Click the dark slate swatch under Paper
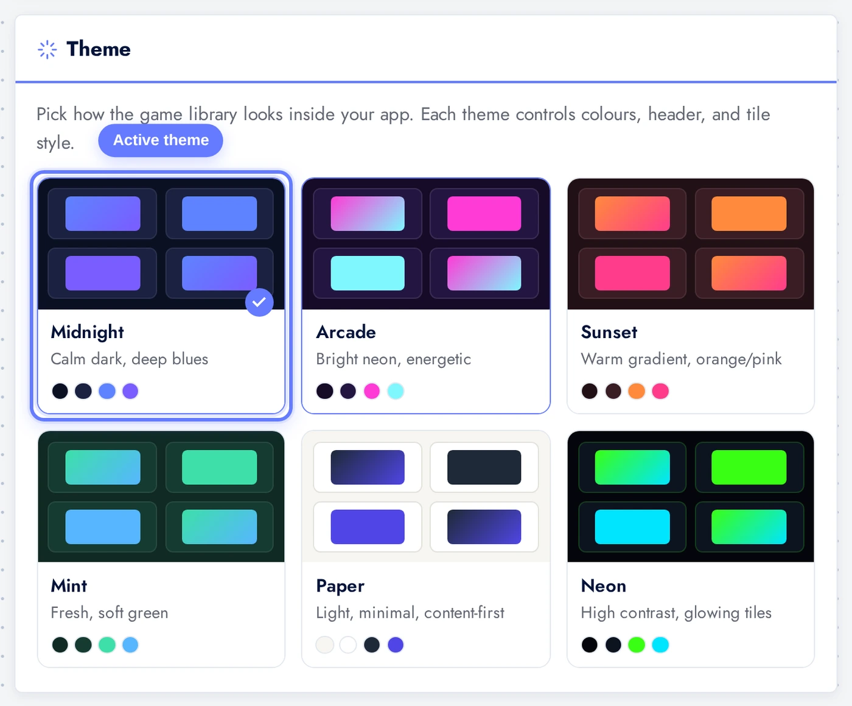Viewport: 852px width, 706px height. click(x=372, y=644)
